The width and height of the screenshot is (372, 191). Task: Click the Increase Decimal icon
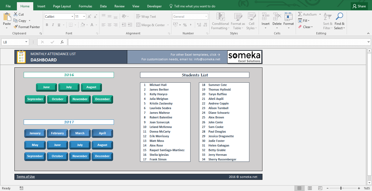pyautogui.click(x=198, y=25)
